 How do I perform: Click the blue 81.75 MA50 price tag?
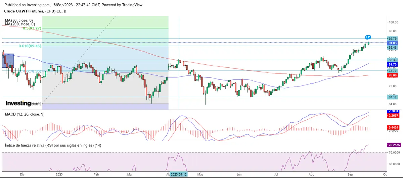393,64
